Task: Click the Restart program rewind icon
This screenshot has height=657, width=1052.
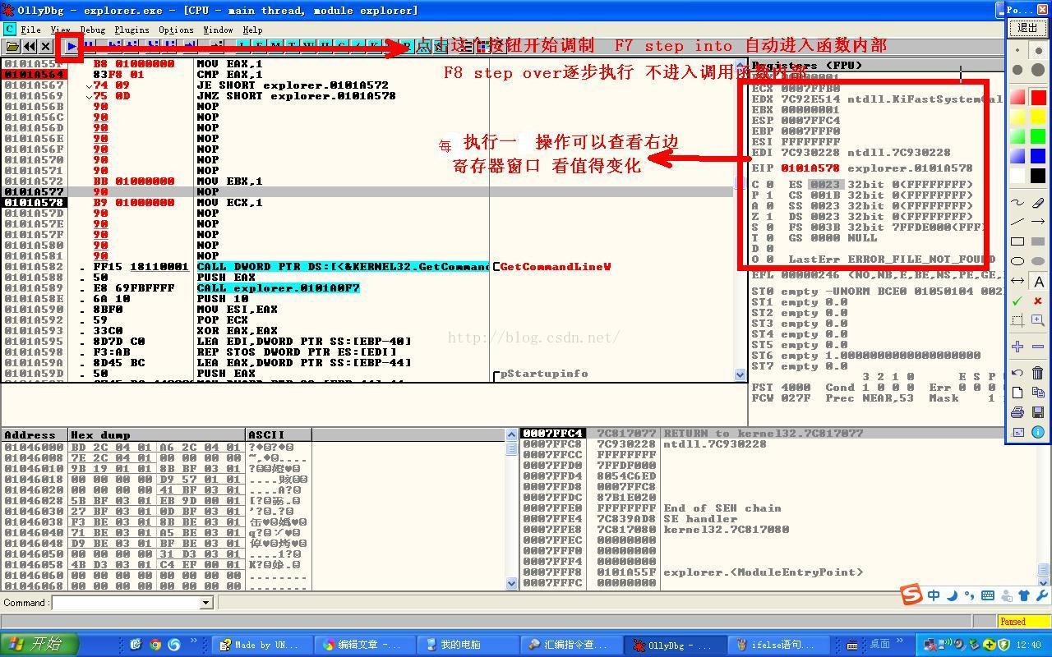Action: [30, 47]
